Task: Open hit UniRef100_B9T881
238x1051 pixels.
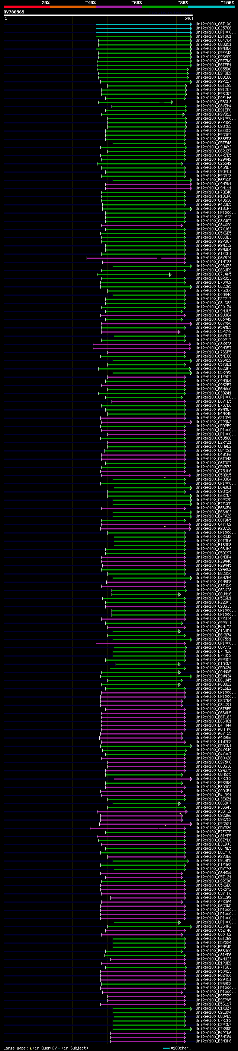Action: pyautogui.click(x=213, y=36)
